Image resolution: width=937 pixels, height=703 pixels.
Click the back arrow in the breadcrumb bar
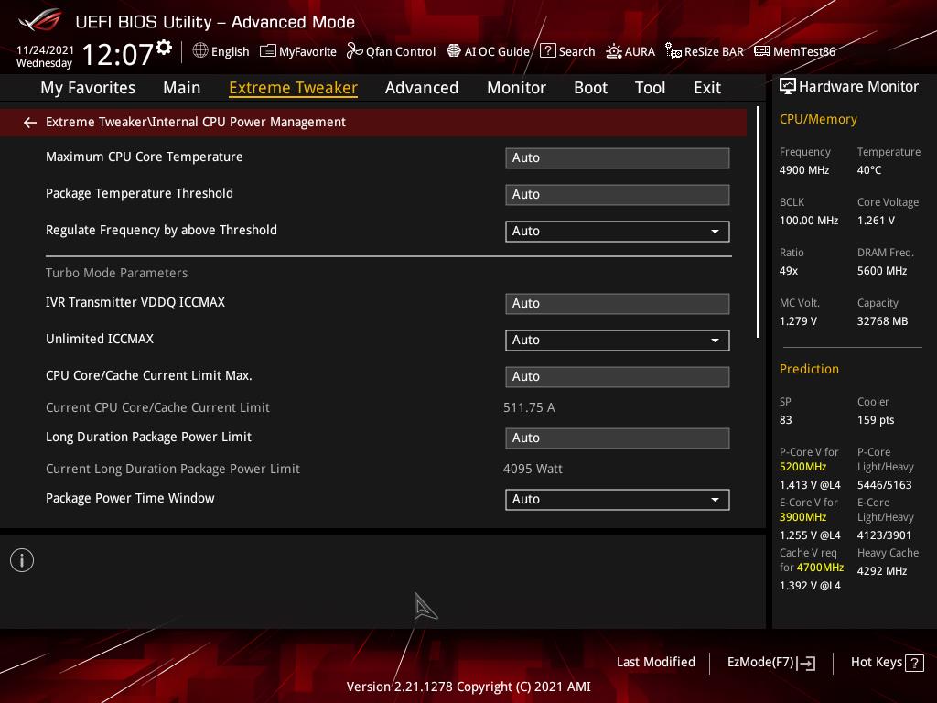tap(30, 123)
